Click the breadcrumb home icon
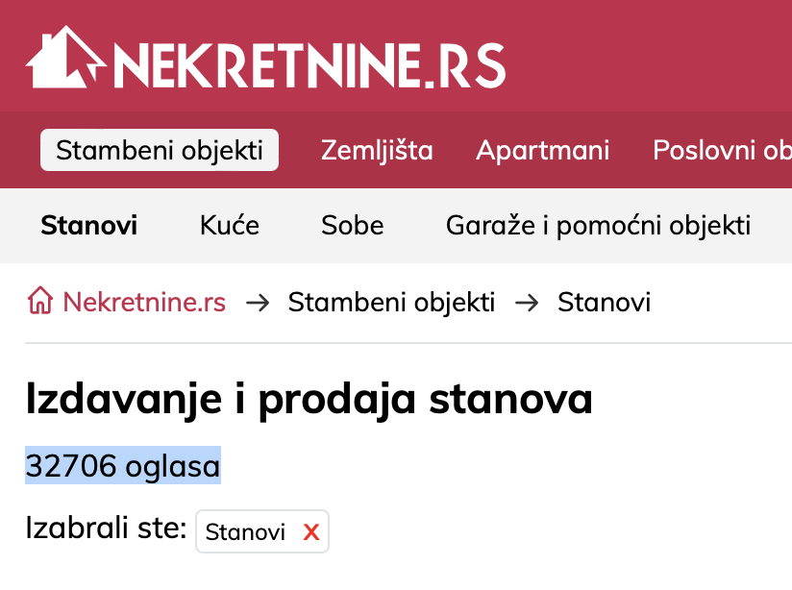The height and width of the screenshot is (590, 792). click(x=40, y=303)
